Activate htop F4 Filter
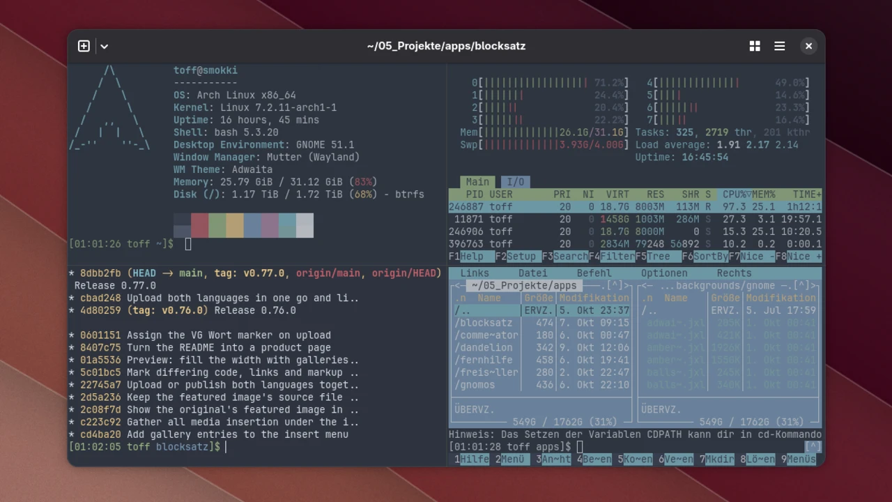 (x=612, y=257)
